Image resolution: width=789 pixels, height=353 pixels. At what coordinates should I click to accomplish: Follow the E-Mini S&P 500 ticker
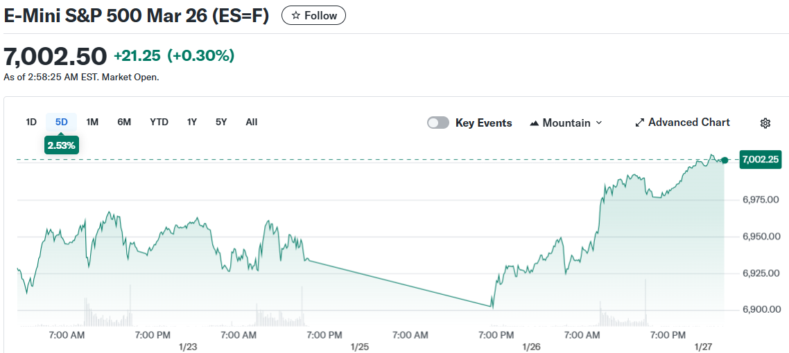(313, 15)
